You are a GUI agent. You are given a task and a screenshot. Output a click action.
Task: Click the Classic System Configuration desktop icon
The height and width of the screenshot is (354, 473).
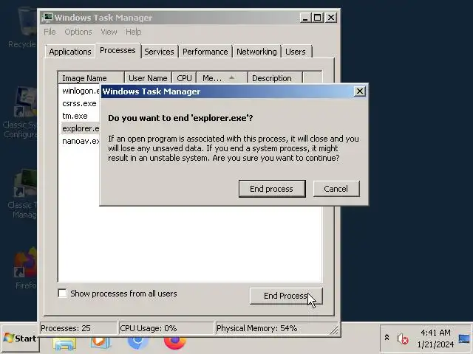[21, 113]
